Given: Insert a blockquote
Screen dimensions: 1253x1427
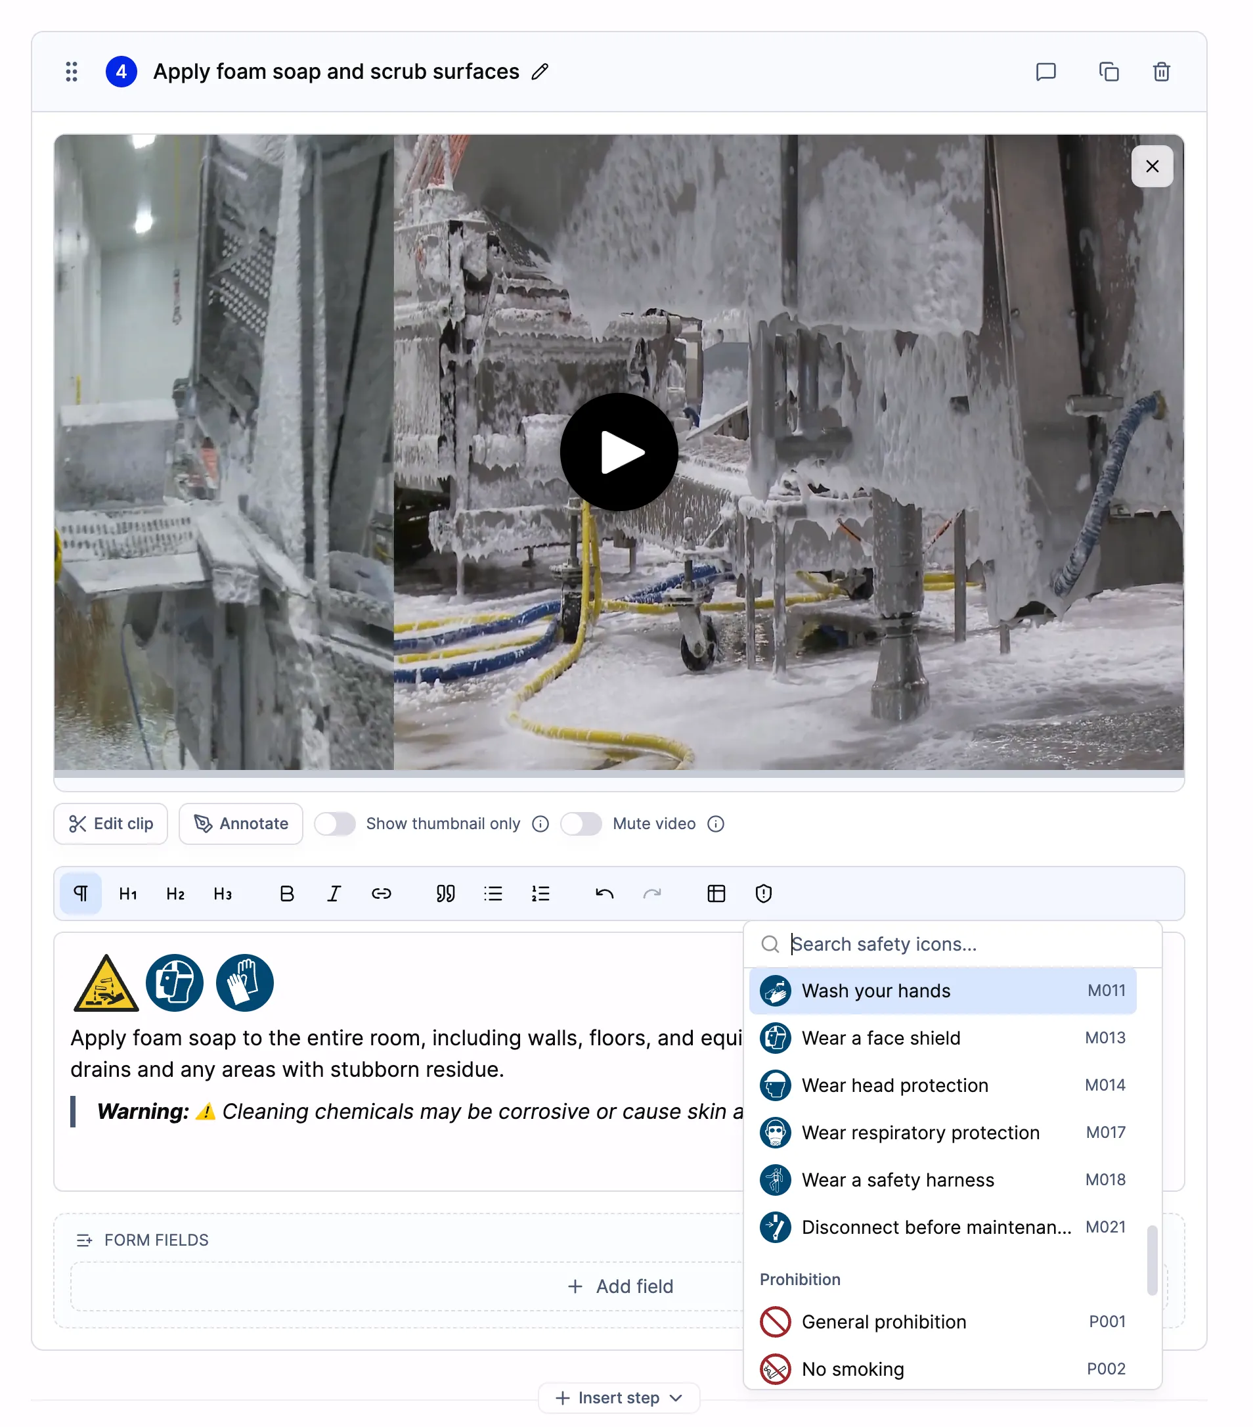Looking at the screenshot, I should click(446, 894).
